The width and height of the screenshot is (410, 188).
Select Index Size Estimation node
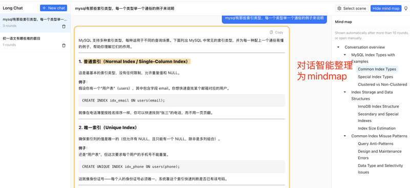[377, 129]
